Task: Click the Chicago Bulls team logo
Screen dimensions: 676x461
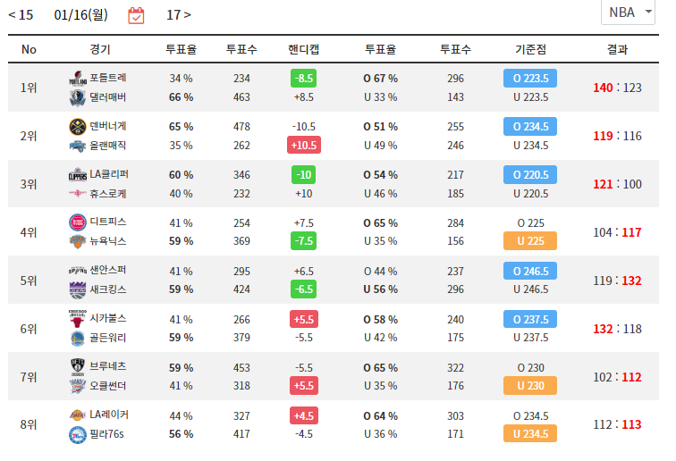Action: pos(77,318)
